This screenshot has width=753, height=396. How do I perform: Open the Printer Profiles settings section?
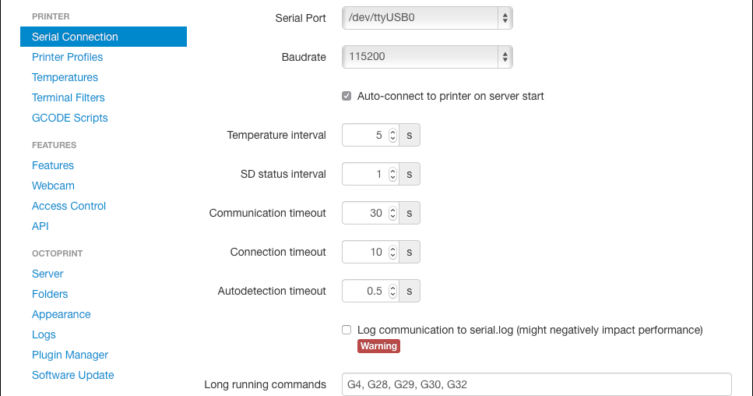67,57
